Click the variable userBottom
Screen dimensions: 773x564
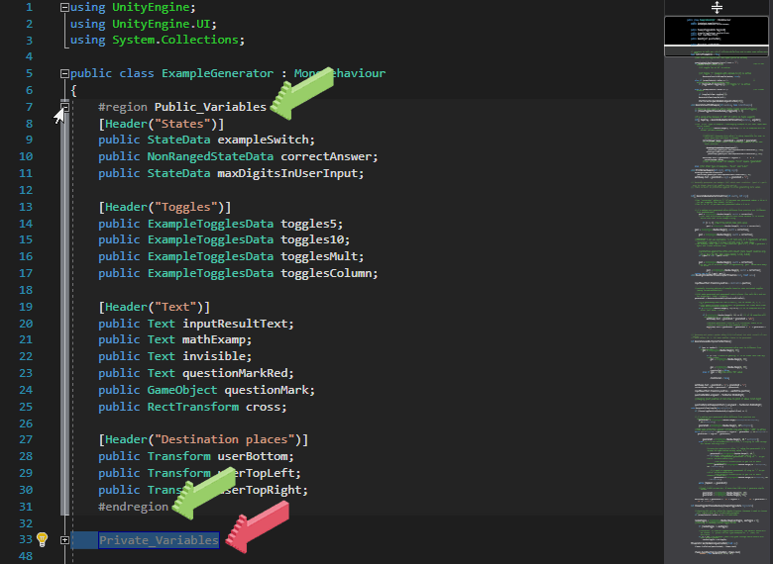pos(253,456)
